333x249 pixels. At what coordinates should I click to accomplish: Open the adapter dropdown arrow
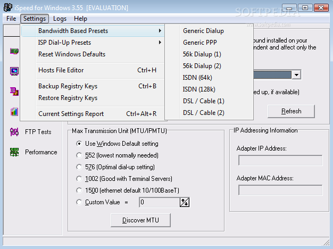pos(296,75)
